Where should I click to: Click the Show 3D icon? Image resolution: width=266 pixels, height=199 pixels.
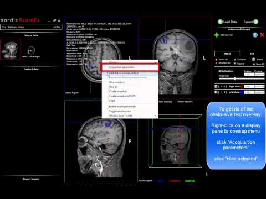click(x=254, y=64)
